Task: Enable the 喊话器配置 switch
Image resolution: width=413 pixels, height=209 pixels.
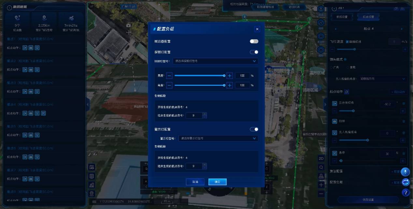Action: tap(254, 41)
